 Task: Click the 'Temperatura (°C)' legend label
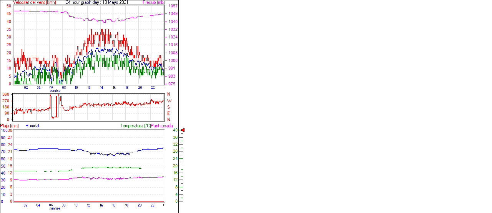(135, 126)
